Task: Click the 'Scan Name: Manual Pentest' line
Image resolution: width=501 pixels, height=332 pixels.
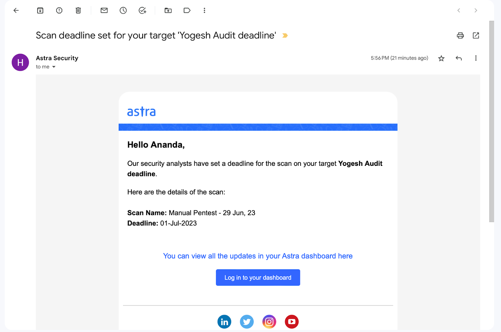Action: coord(191,213)
